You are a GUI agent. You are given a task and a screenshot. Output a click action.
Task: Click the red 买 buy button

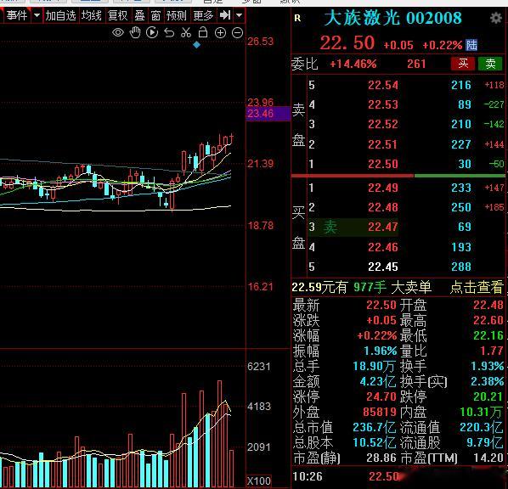(463, 64)
